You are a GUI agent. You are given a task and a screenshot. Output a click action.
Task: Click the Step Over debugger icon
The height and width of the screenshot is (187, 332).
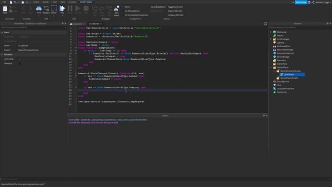coord(102,8)
